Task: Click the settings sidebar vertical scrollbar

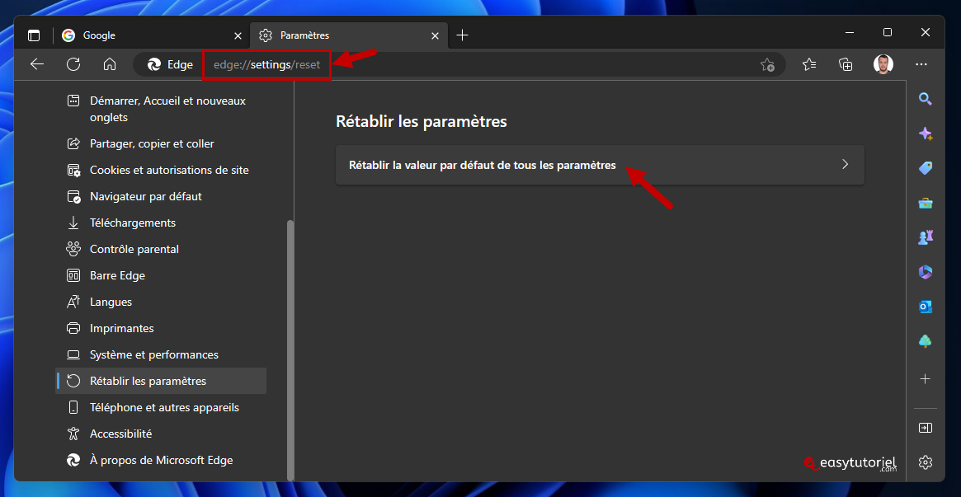Action: [290, 346]
